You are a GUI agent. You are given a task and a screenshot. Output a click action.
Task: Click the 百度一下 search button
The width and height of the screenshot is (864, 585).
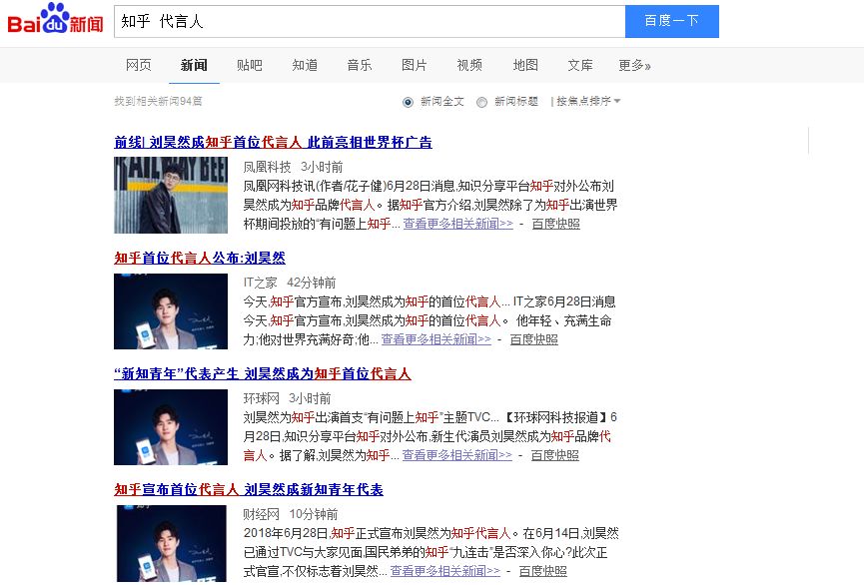click(x=671, y=22)
